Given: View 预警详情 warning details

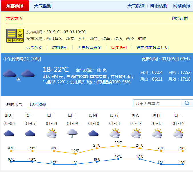Looking at the screenshot, I should [180, 18].
